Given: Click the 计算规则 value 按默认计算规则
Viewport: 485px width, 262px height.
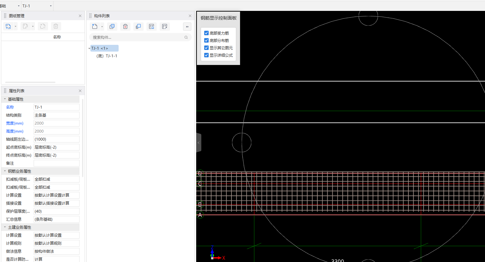Looking at the screenshot, I should click(x=56, y=243).
